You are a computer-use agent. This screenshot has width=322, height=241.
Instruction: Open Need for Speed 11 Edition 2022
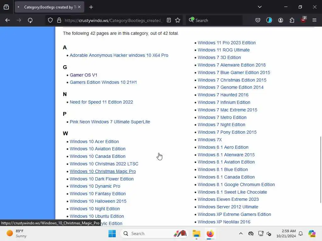(101, 102)
